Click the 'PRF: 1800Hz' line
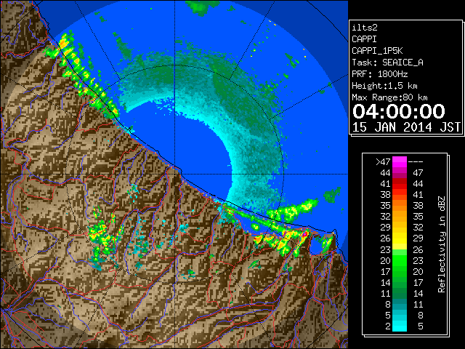The height and width of the screenshot is (349, 465). pyautogui.click(x=380, y=74)
